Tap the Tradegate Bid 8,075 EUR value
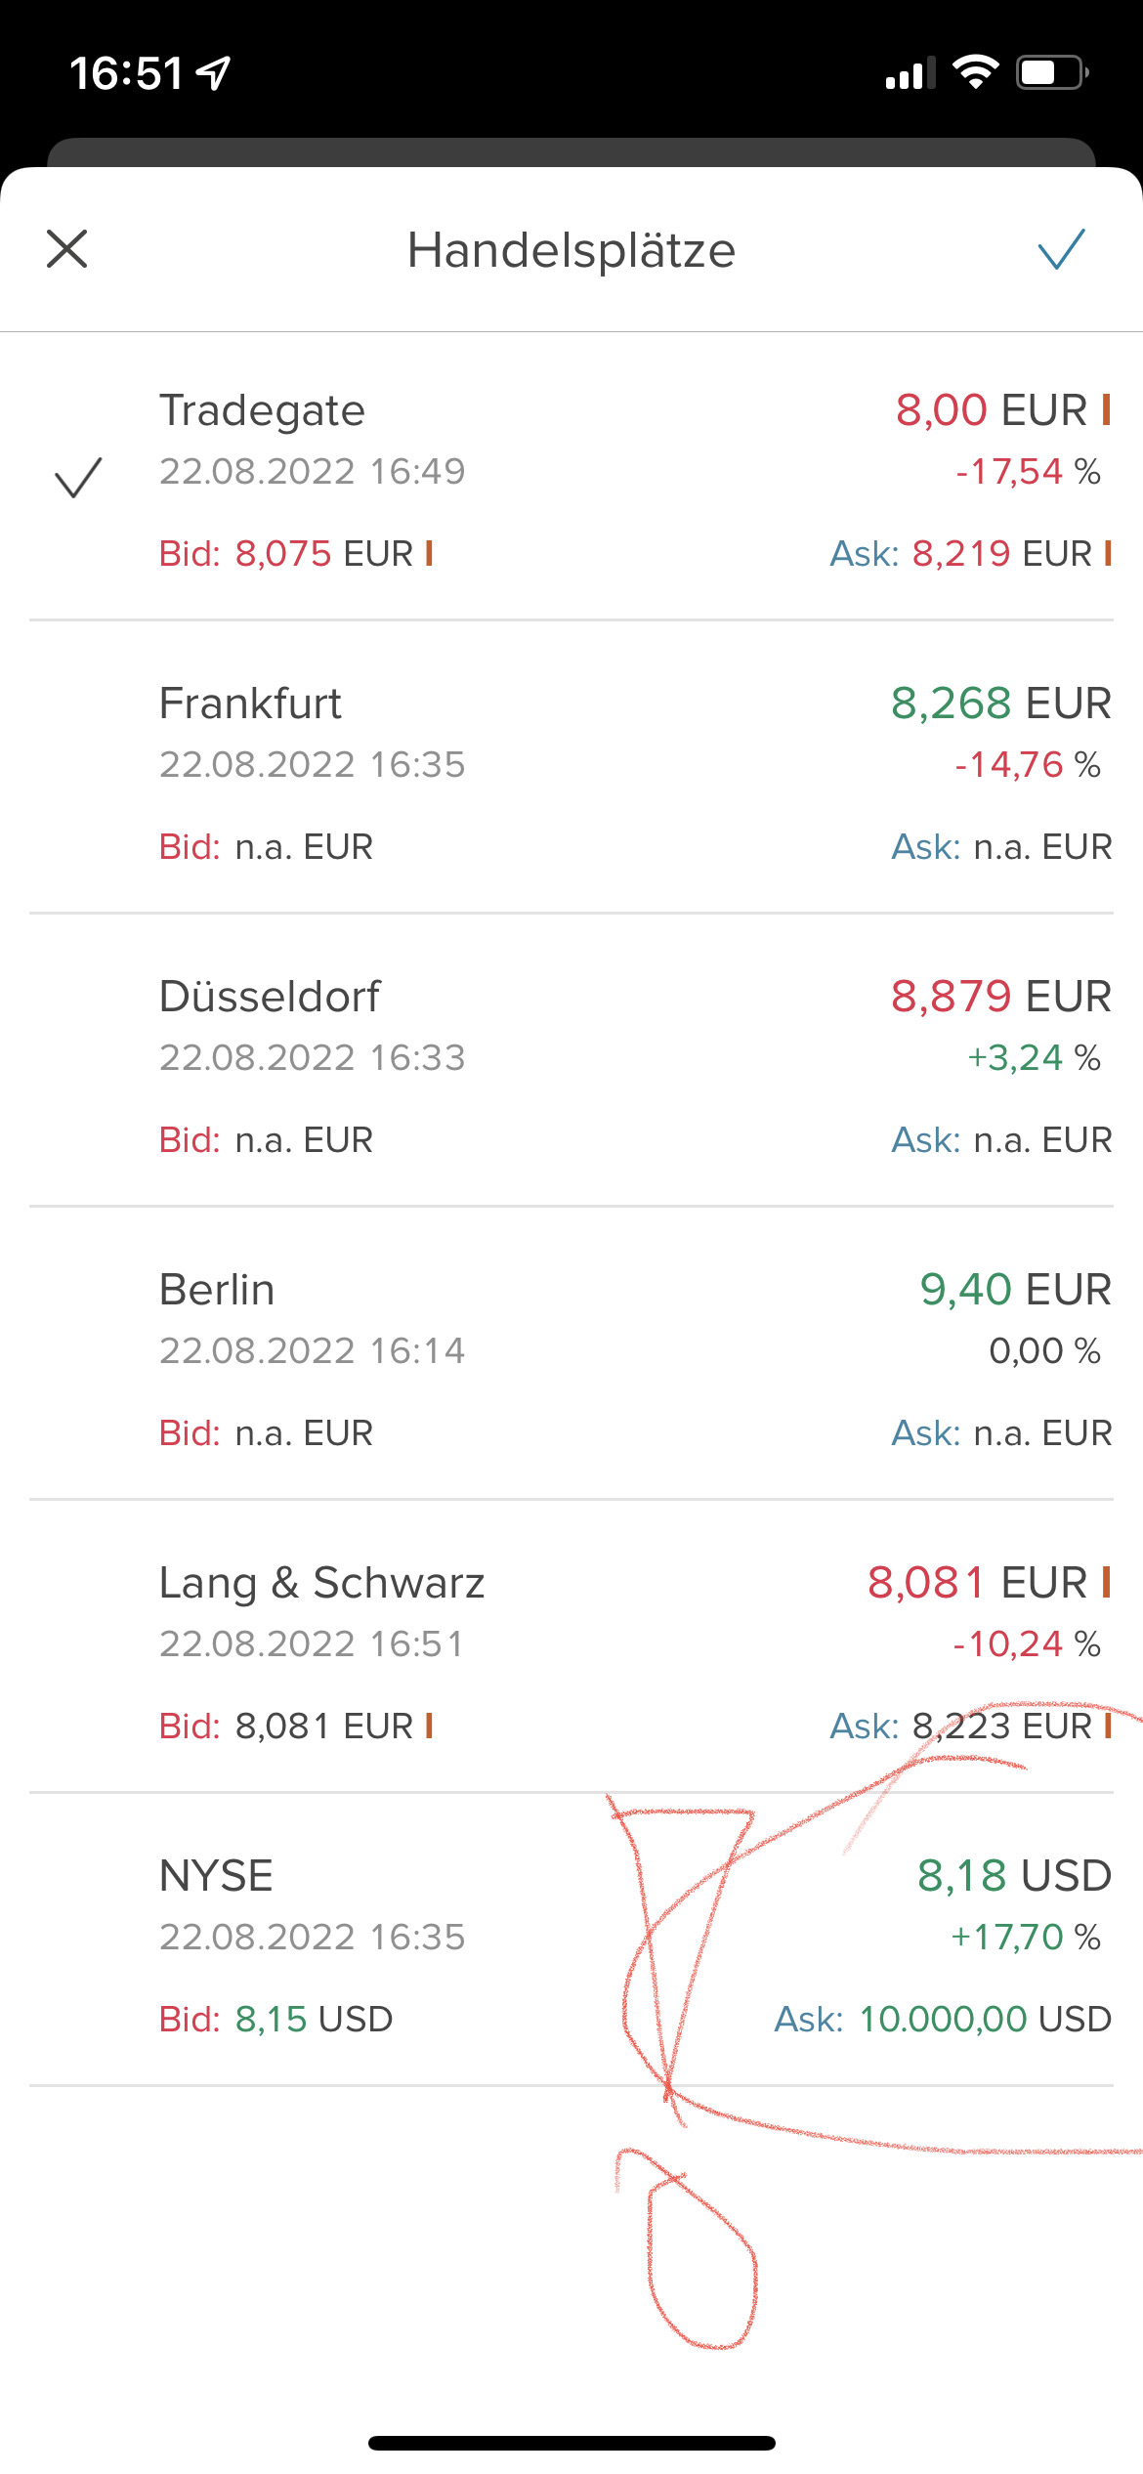This screenshot has width=1143, height=2474. [323, 554]
